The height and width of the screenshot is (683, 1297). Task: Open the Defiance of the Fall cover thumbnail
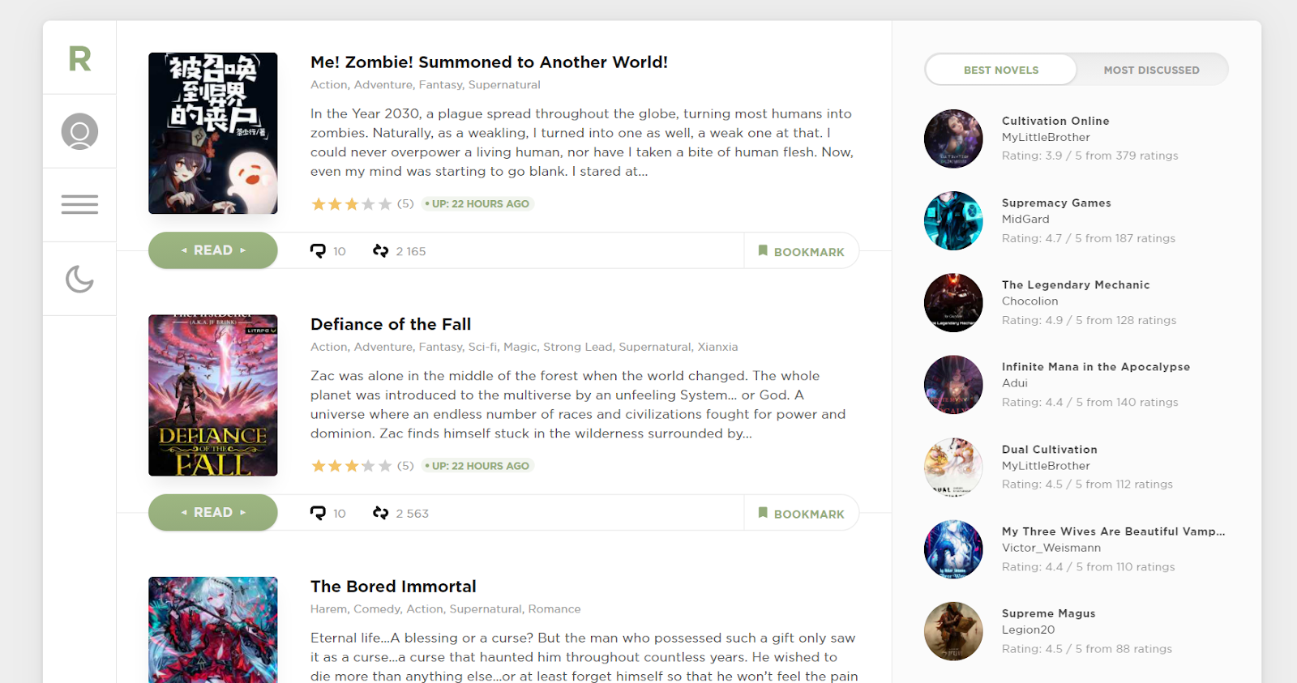tap(213, 395)
